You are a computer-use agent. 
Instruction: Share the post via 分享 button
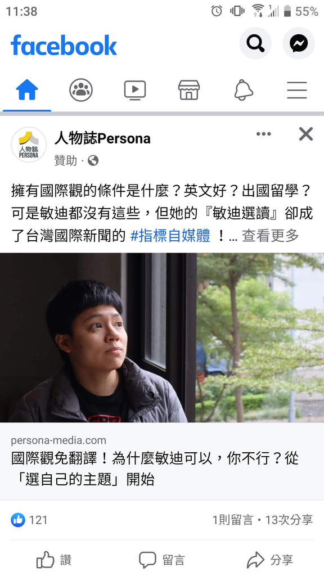click(270, 560)
